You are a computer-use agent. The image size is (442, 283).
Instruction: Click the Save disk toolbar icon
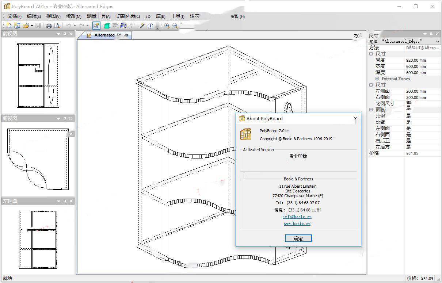[38, 26]
